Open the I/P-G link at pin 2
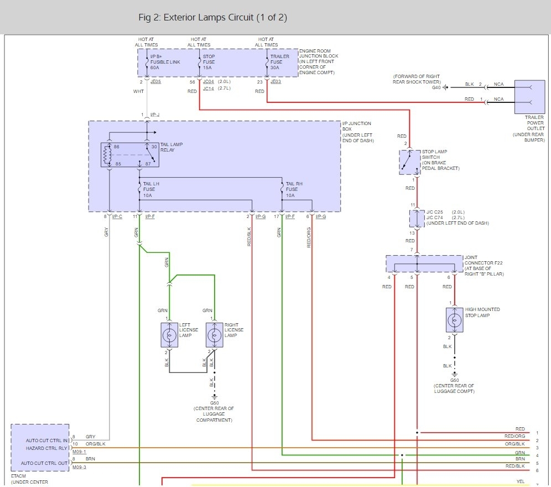The height and width of the screenshot is (487, 551). [x=261, y=216]
